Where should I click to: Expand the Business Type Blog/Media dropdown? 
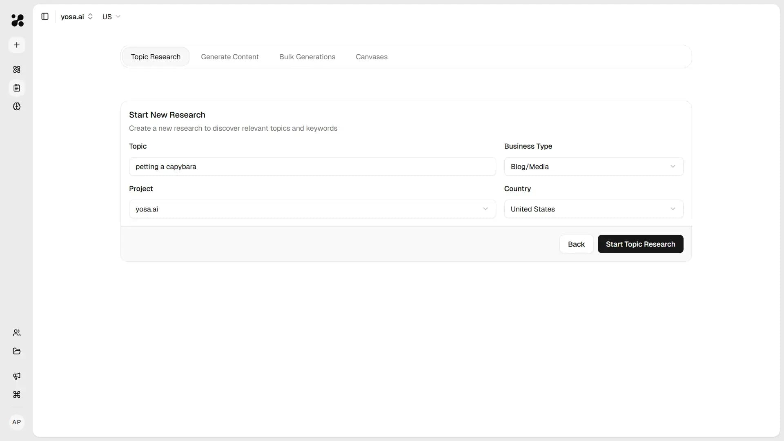[x=593, y=166]
